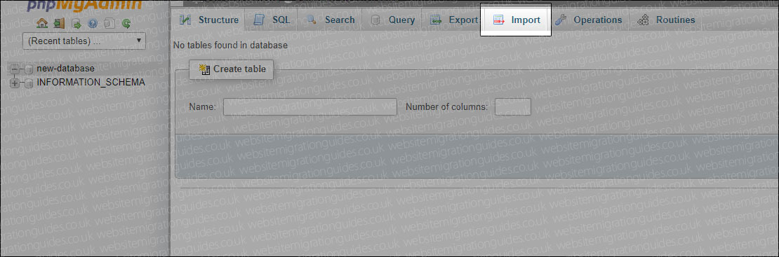Reload navigation with the green refresh icon
779x257 pixels.
coord(127,23)
